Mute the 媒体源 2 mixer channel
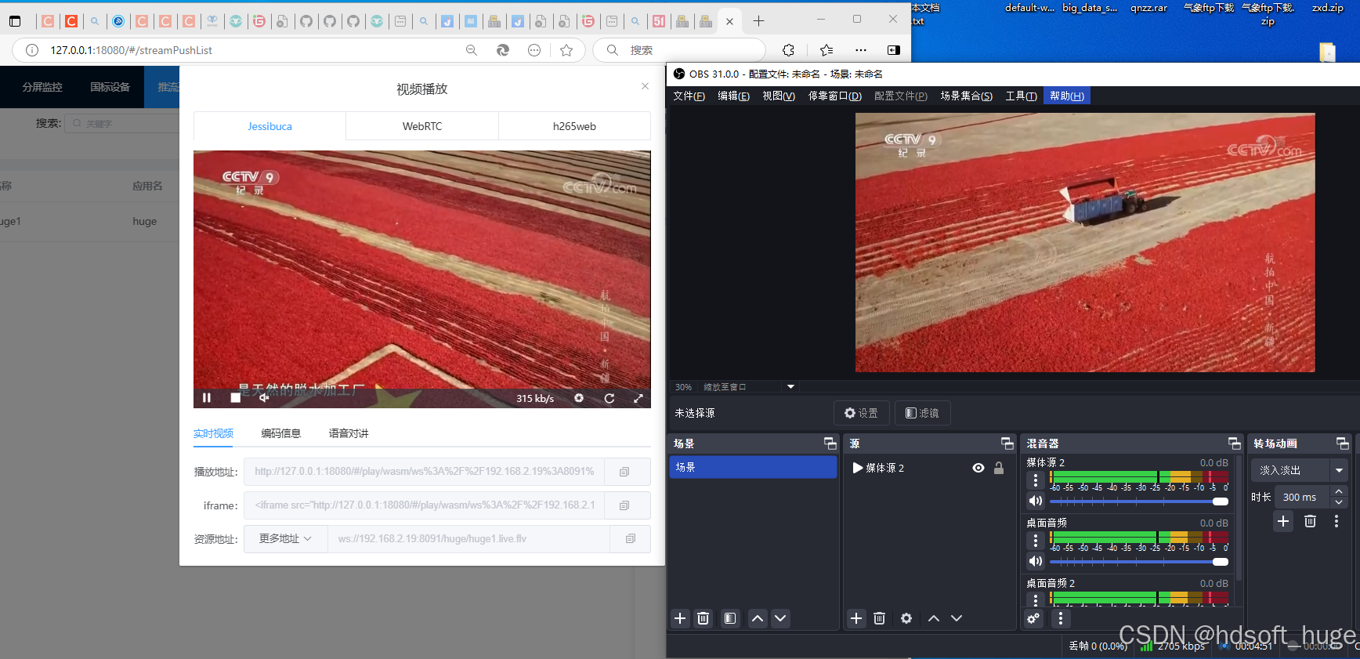 1036,501
